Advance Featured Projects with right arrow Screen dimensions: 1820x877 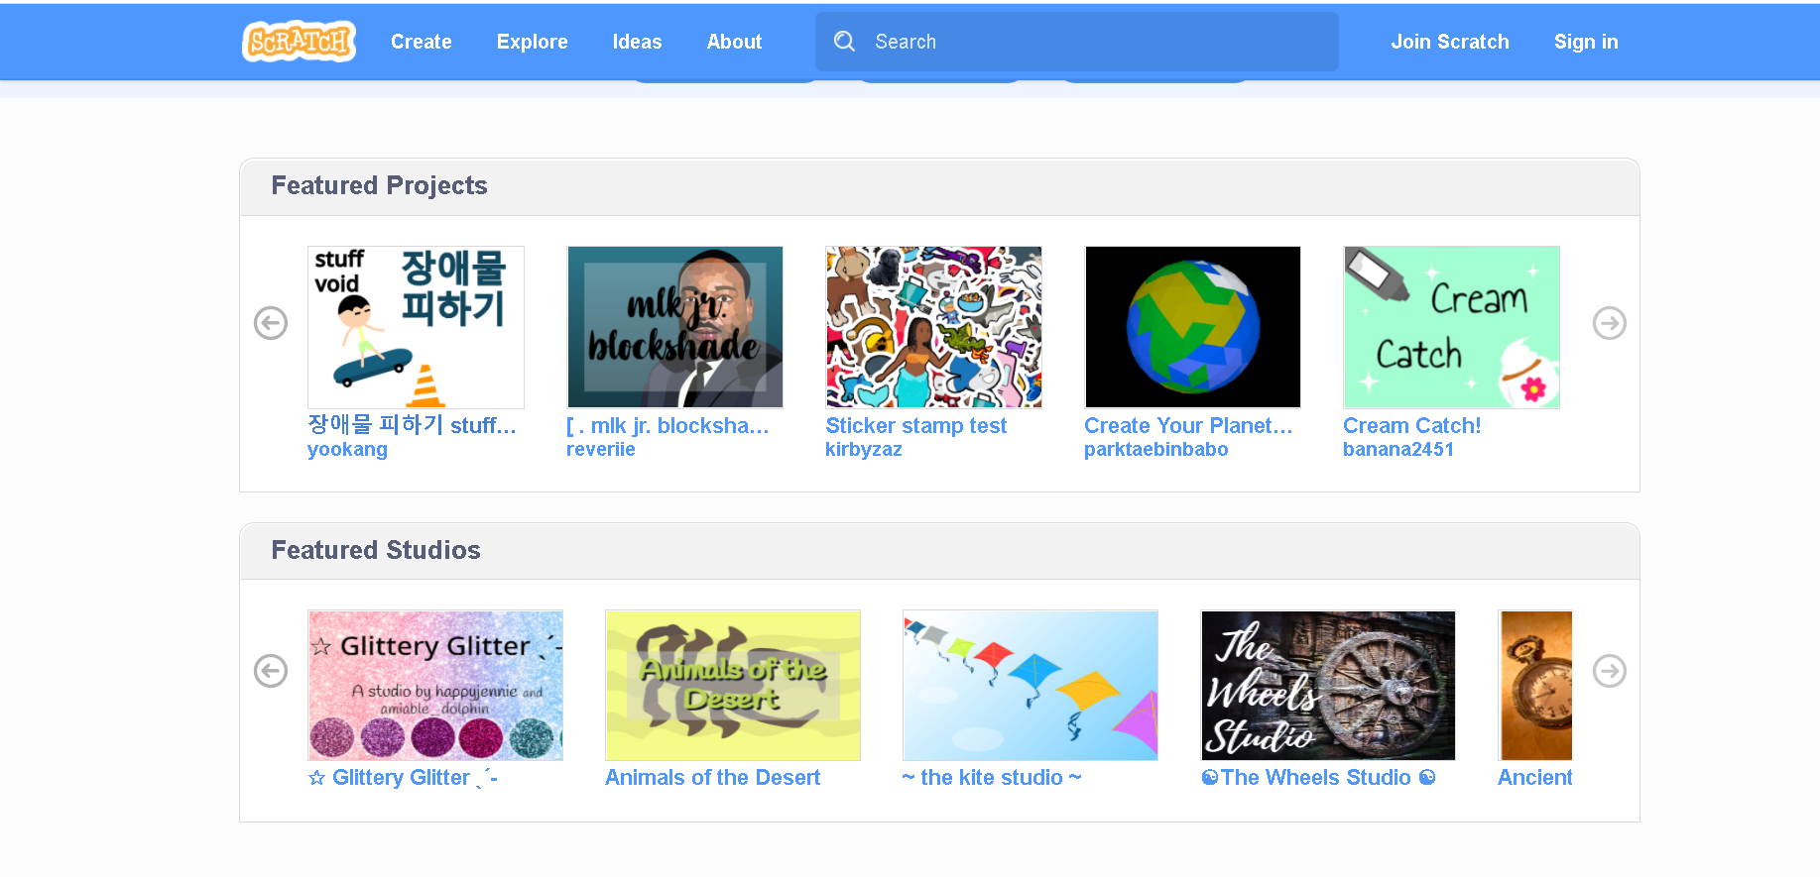(1609, 323)
